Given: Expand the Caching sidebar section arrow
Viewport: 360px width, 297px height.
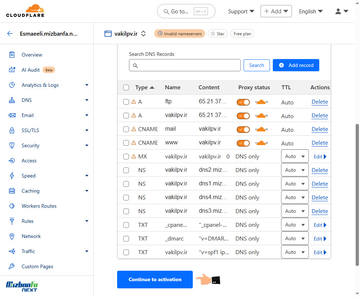Looking at the screenshot, I should coord(87,191).
